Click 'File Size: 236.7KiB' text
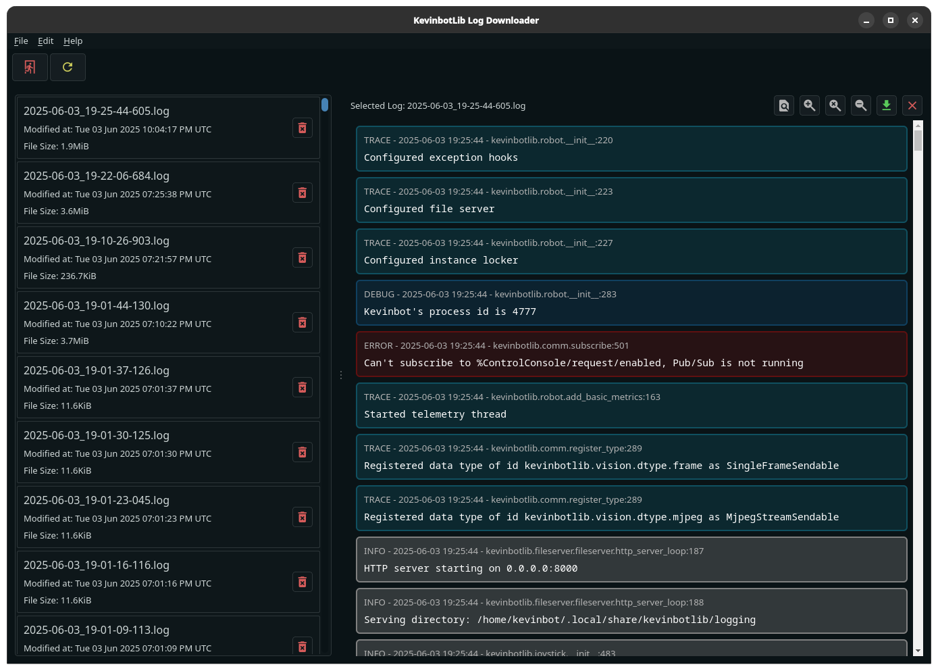 point(60,276)
